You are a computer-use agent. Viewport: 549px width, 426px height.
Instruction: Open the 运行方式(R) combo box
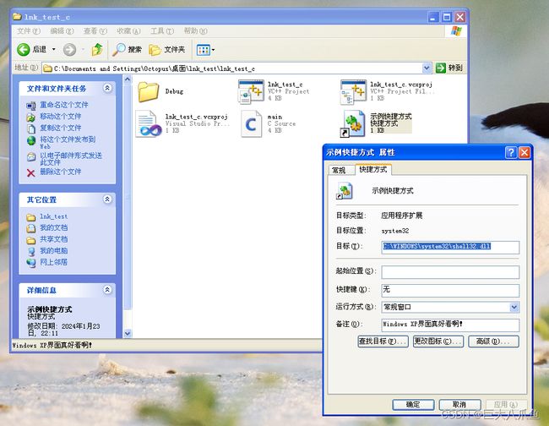(450, 307)
